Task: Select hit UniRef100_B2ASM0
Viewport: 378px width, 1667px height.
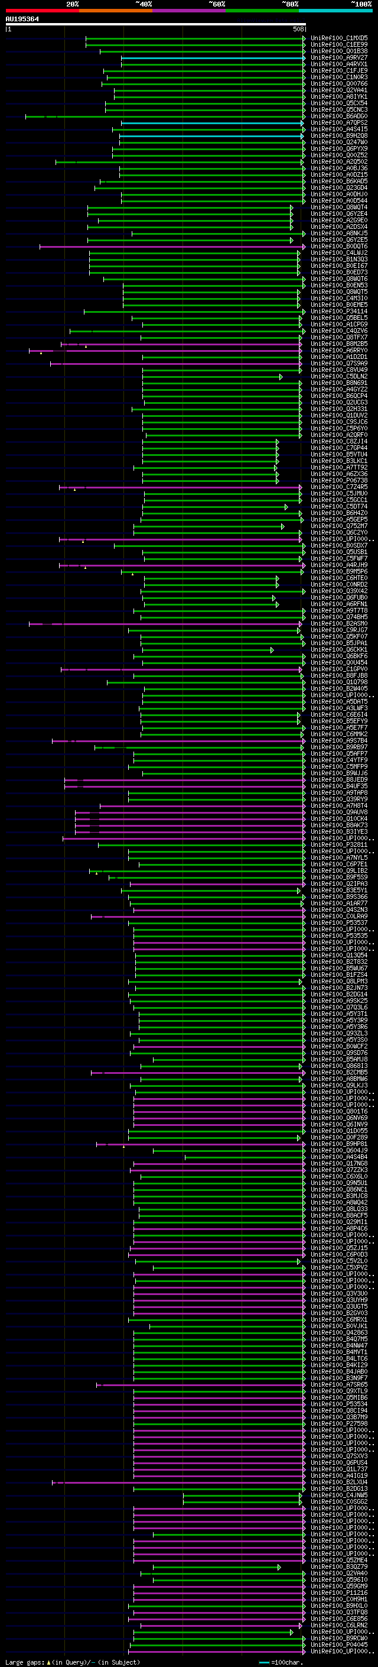Action: pyautogui.click(x=339, y=624)
